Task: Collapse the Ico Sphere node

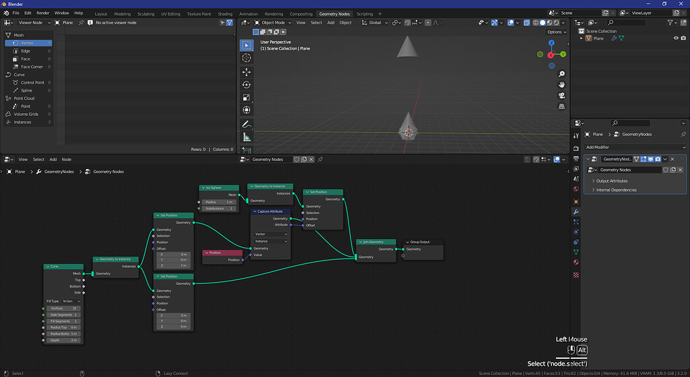Action: point(203,188)
